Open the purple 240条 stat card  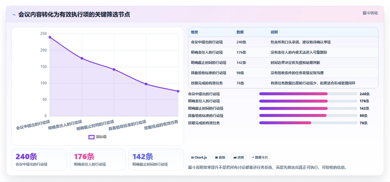click(39, 159)
